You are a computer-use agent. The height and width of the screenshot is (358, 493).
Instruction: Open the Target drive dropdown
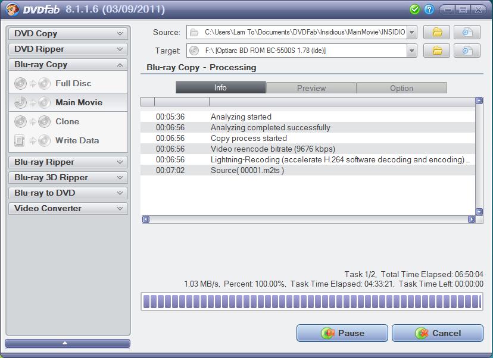(412, 51)
